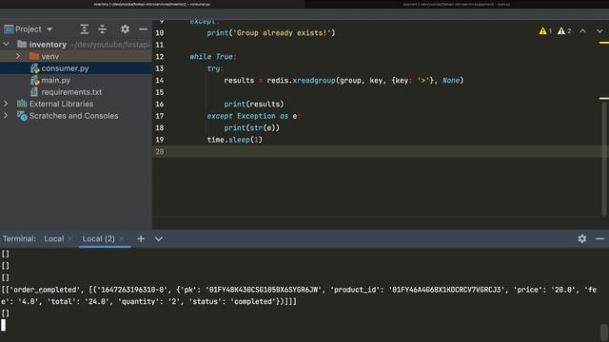Click the Collapse All icon in Project panel
Viewport: 609px width, 342px height.
click(102, 29)
